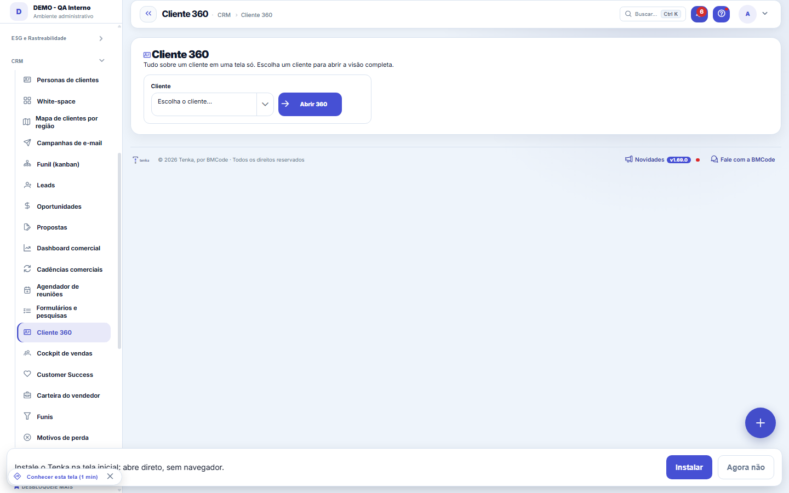Open the Escolha o cliente dropdown

[x=213, y=104]
